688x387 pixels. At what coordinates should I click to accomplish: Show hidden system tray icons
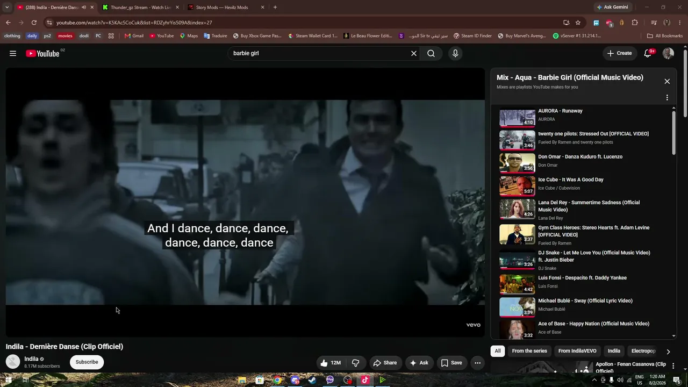[594, 380]
